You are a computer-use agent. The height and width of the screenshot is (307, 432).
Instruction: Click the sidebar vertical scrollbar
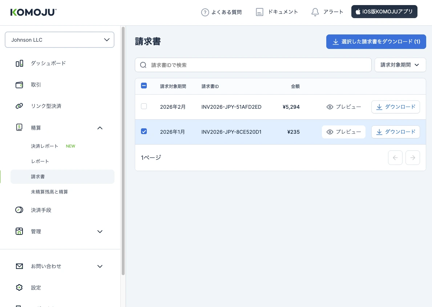[x=123, y=151]
